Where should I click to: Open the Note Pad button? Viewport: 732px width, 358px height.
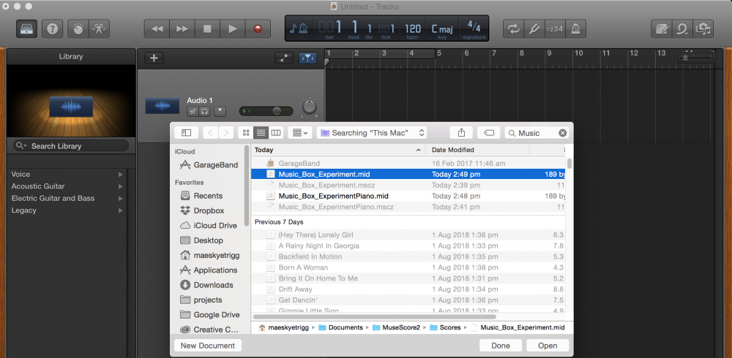[662, 29]
